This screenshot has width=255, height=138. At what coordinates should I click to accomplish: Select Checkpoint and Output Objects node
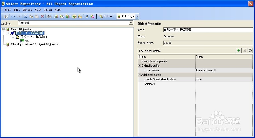(x=35, y=44)
